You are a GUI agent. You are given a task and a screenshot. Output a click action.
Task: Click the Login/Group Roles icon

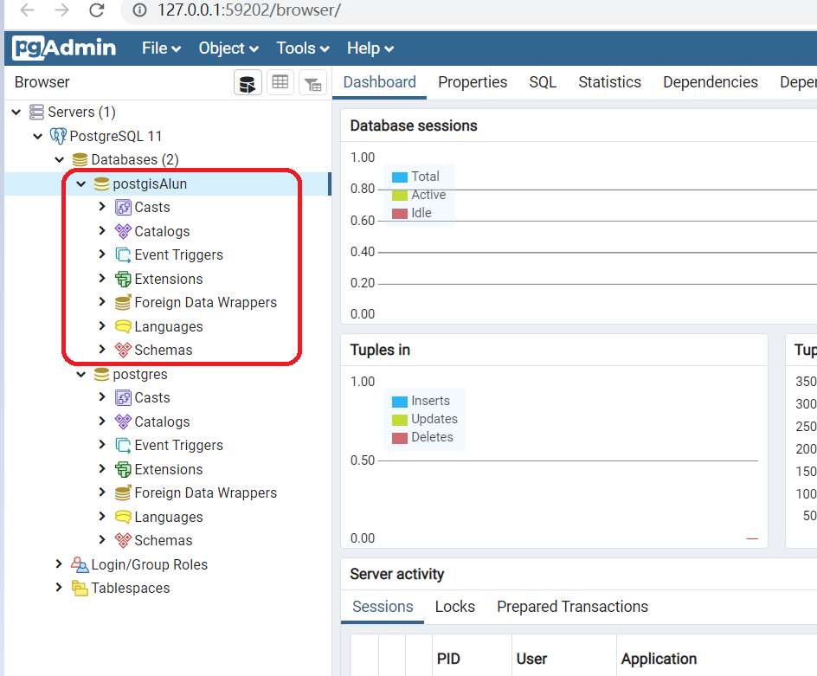[x=80, y=564]
